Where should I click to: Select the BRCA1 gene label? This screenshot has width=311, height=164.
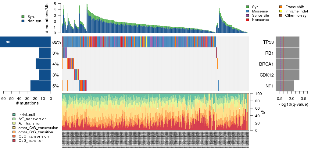pos(266,64)
